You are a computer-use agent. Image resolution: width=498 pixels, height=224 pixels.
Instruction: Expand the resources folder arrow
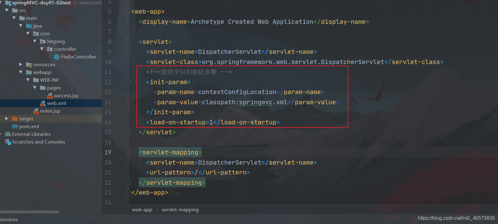[x=21, y=64]
